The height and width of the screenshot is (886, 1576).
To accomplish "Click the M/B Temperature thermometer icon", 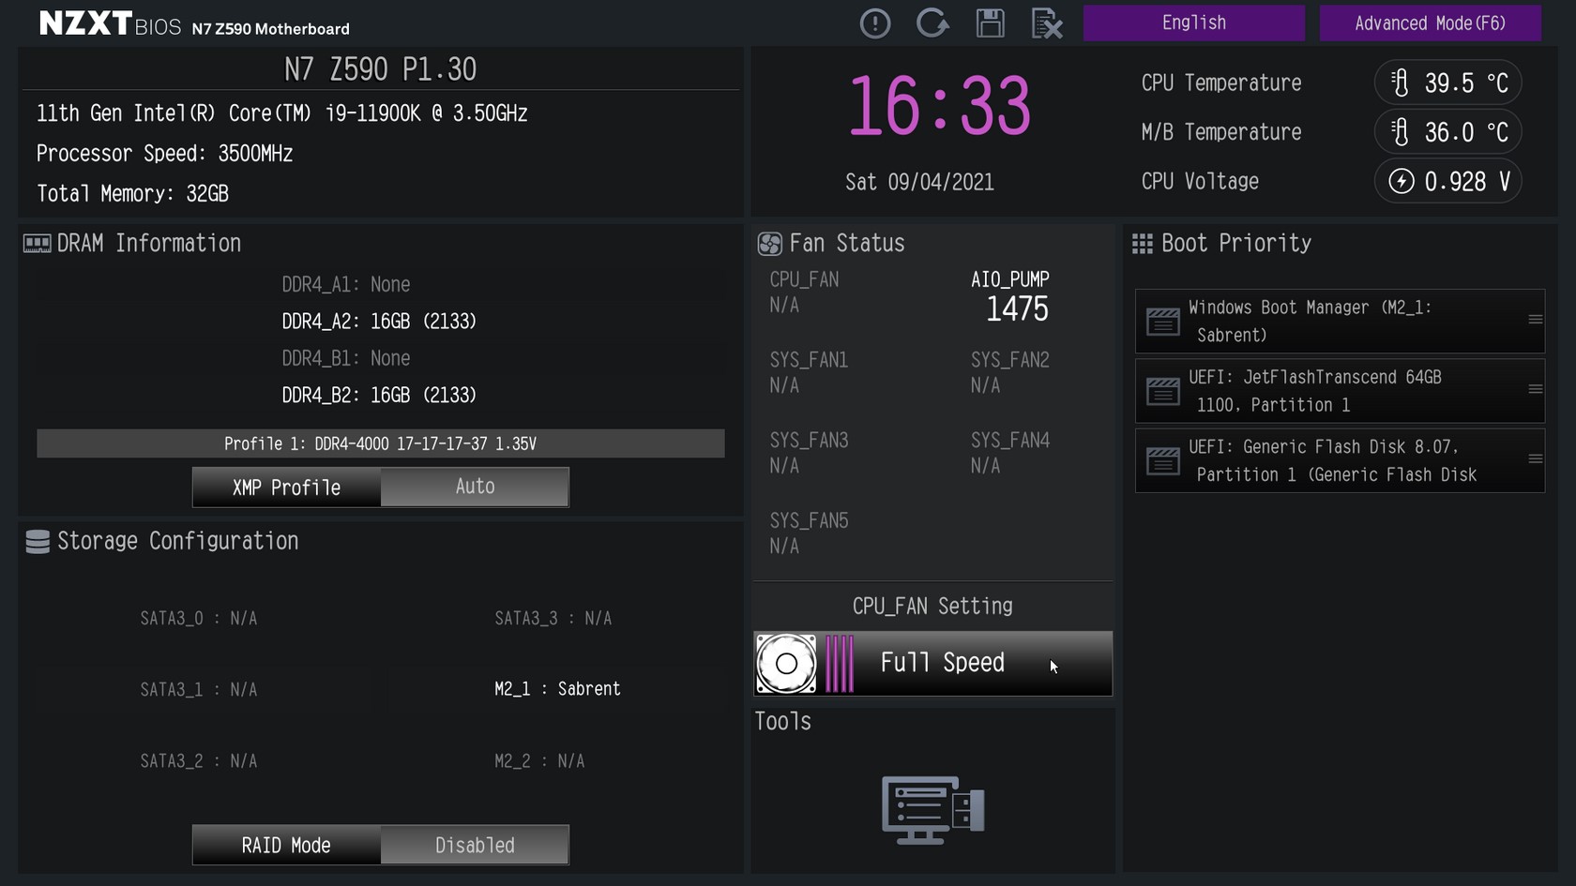I will [x=1400, y=132].
